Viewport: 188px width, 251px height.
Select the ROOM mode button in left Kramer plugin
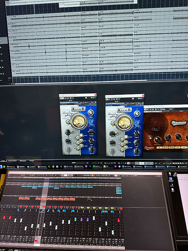click(82, 146)
